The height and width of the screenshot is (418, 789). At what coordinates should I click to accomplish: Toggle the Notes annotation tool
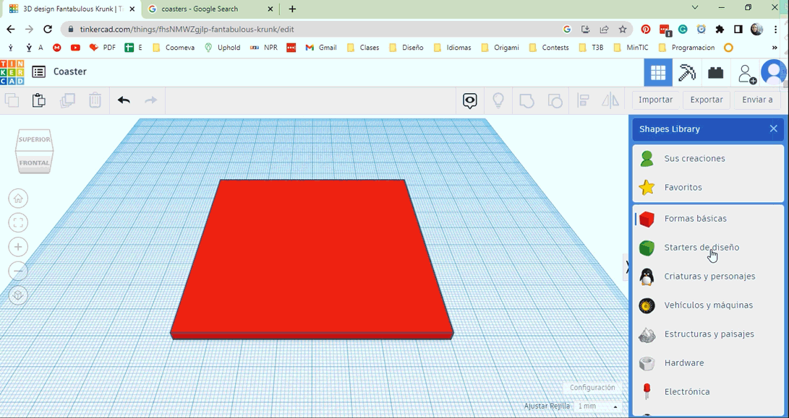[x=469, y=100]
